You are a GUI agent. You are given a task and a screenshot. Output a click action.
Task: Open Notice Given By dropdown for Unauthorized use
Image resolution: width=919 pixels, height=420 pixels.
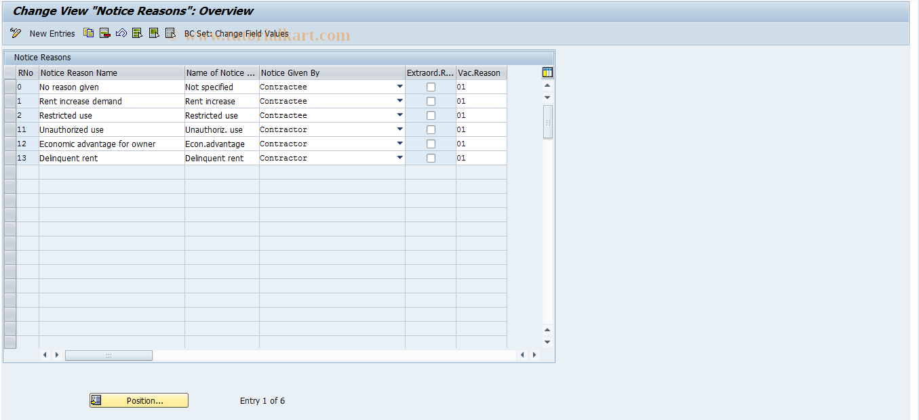(x=399, y=129)
